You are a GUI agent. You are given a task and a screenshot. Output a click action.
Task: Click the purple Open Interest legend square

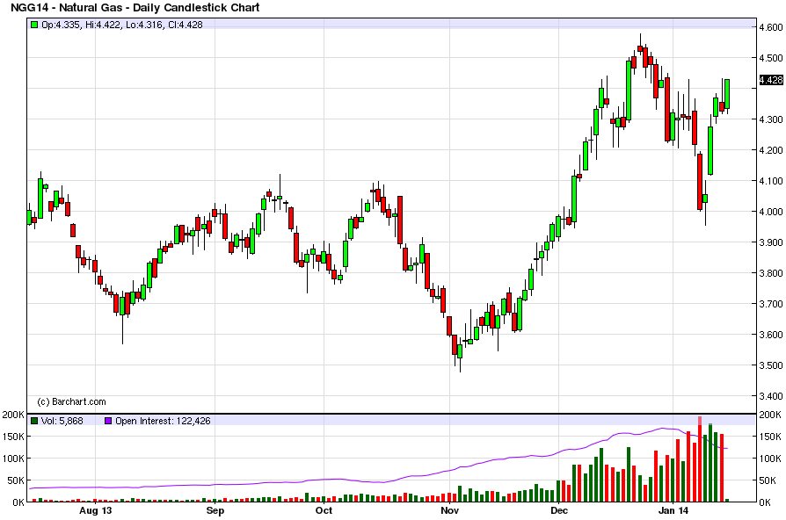(x=108, y=421)
